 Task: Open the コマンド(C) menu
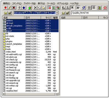pyautogui.click(x=17, y=3)
